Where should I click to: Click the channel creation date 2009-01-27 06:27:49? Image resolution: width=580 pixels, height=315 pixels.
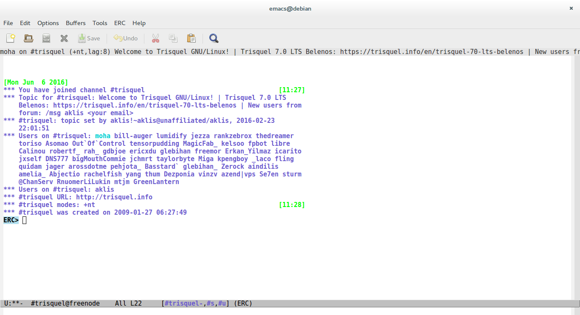[150, 213]
